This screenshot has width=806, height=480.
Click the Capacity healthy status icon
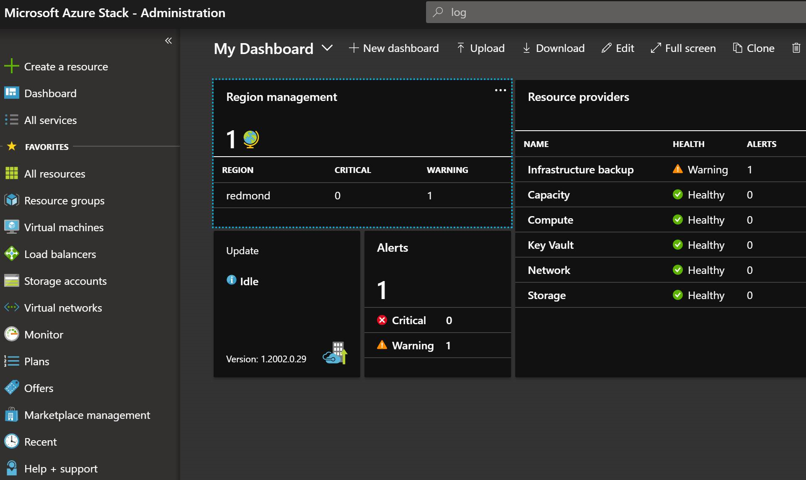point(678,194)
